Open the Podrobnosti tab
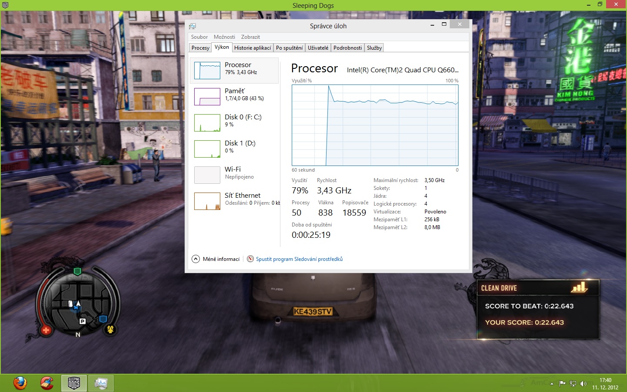Viewport: 627px width, 392px height. tap(347, 48)
